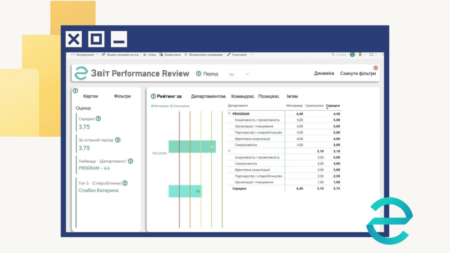This screenshot has width=450, height=253.
Task: Select the Командою rating tab
Action: [242, 96]
